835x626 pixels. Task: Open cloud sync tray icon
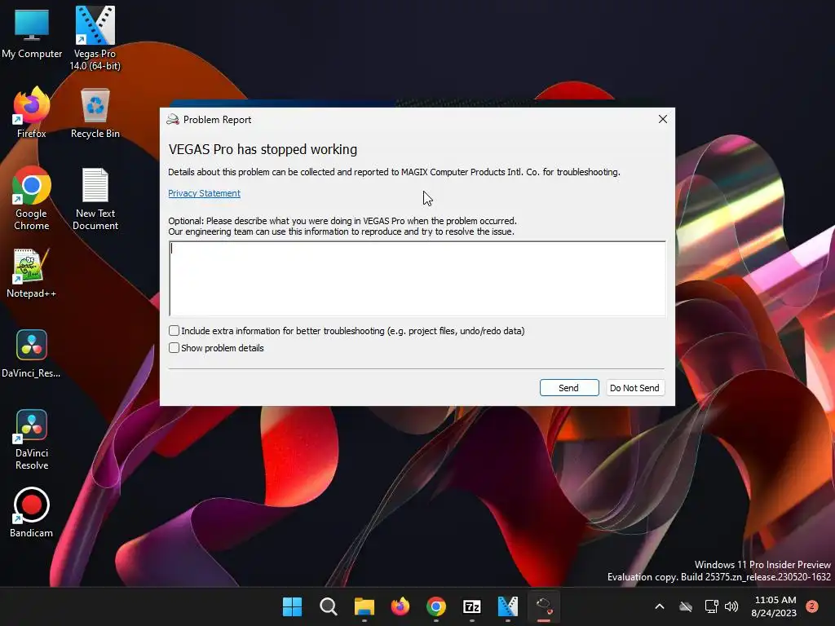pos(686,606)
